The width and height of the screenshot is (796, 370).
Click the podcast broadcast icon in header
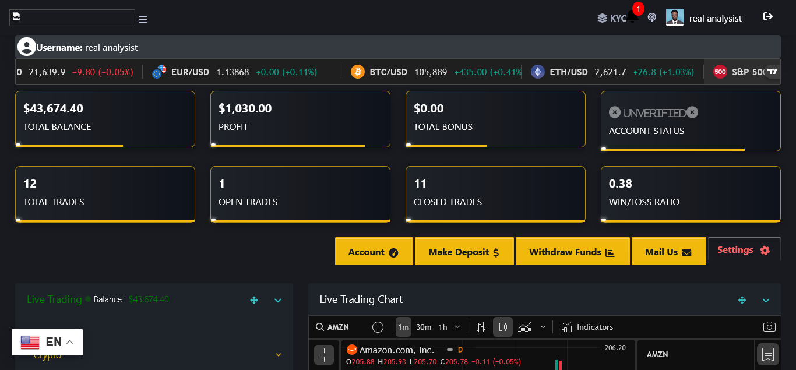tap(652, 18)
